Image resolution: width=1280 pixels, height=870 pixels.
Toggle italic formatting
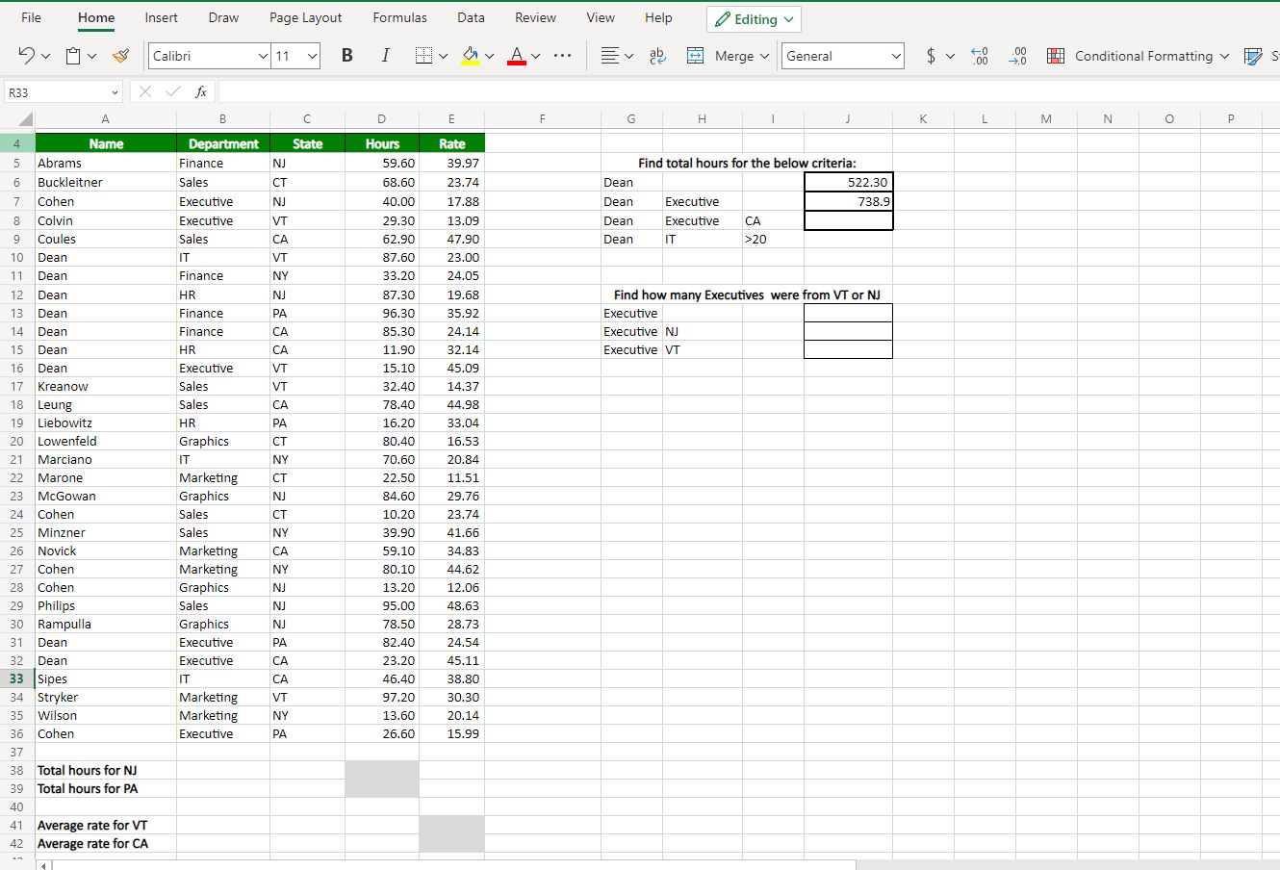(386, 56)
